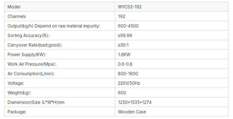
Task: Select the 600-4500 output value
Action: [x=128, y=26]
